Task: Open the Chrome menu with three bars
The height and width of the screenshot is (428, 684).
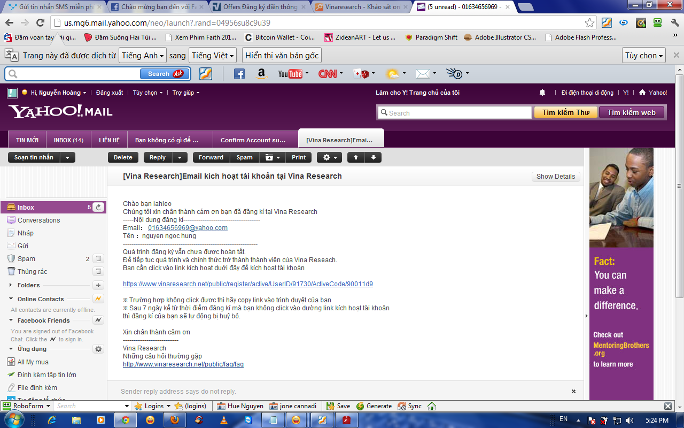Action: (674, 22)
